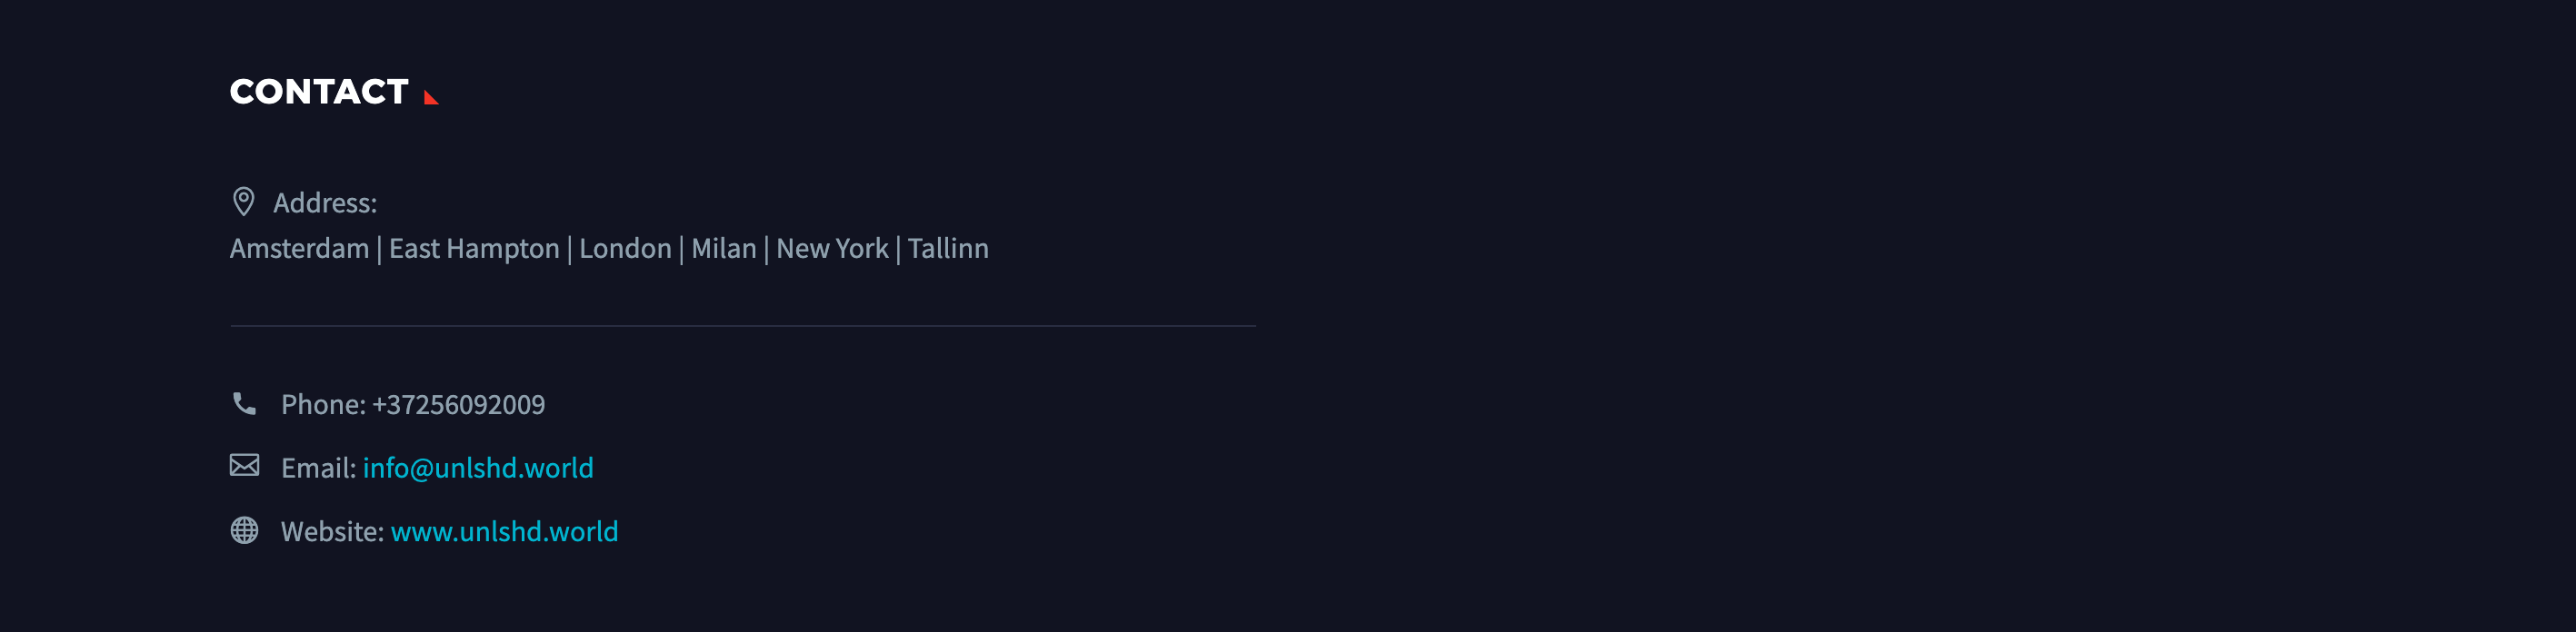Viewport: 2576px width, 632px height.
Task: Select Milan in the address list
Action: click(724, 249)
